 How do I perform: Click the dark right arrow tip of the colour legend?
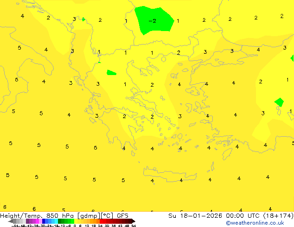134,221
